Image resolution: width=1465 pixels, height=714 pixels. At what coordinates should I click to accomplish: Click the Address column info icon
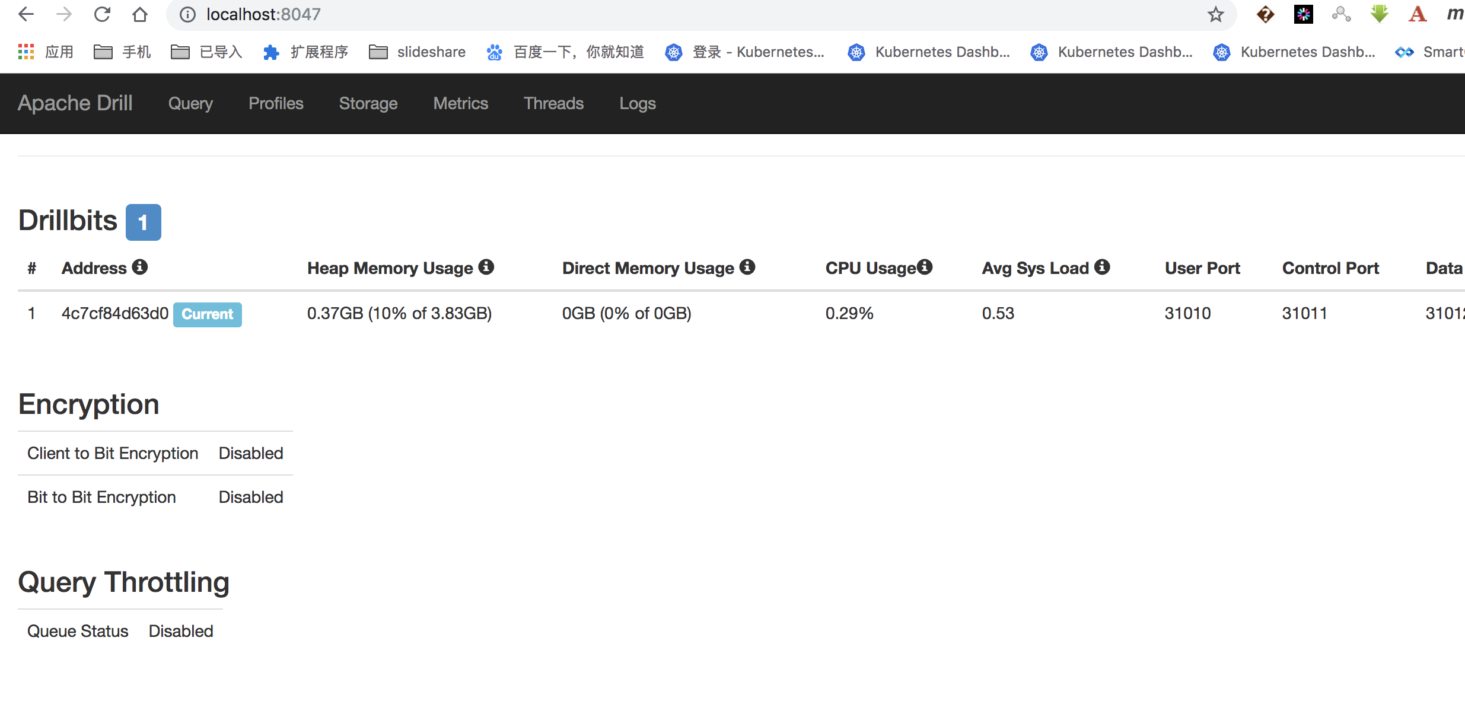click(140, 267)
